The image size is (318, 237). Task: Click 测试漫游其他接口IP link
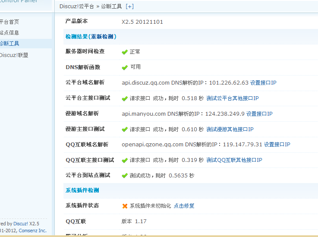pyautogui.click(x=230, y=130)
